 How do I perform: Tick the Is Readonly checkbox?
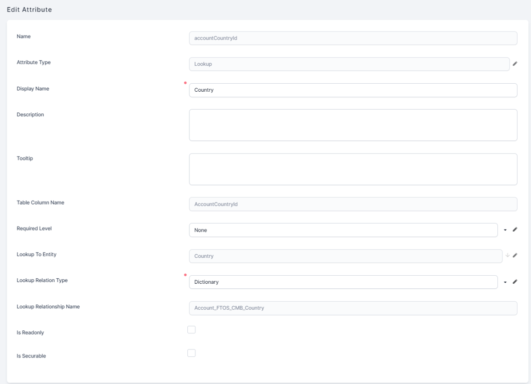click(191, 329)
